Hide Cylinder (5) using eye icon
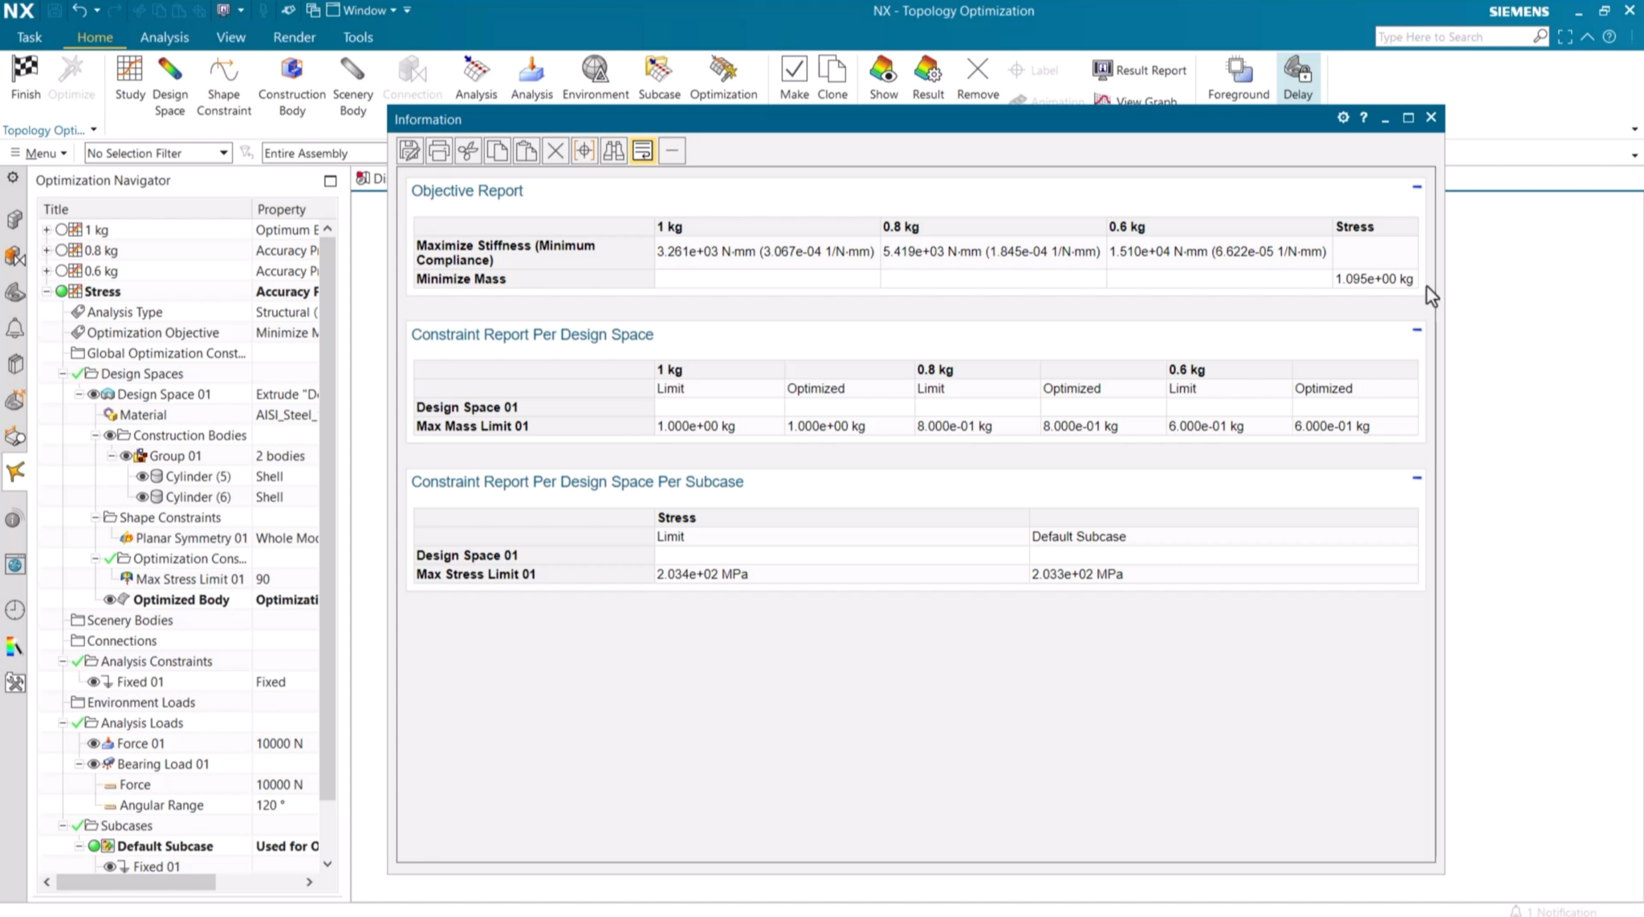The width and height of the screenshot is (1644, 917). coord(142,477)
